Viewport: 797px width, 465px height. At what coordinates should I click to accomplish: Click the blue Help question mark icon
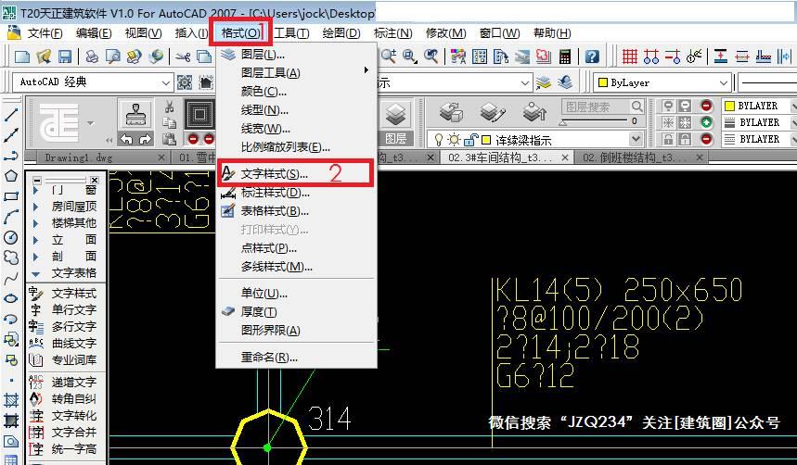point(592,57)
